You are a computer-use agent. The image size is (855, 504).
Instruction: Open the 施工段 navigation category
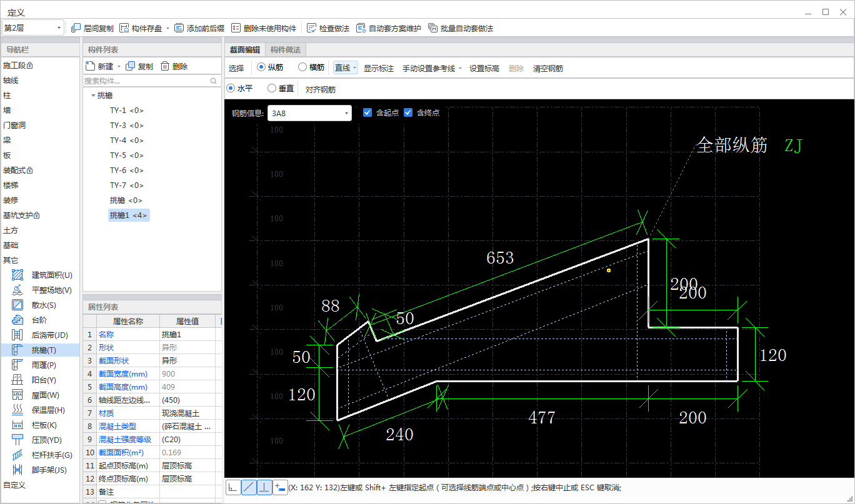click(17, 66)
